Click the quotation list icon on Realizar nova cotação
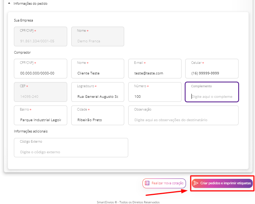This screenshot has height=204, width=255. (147, 183)
